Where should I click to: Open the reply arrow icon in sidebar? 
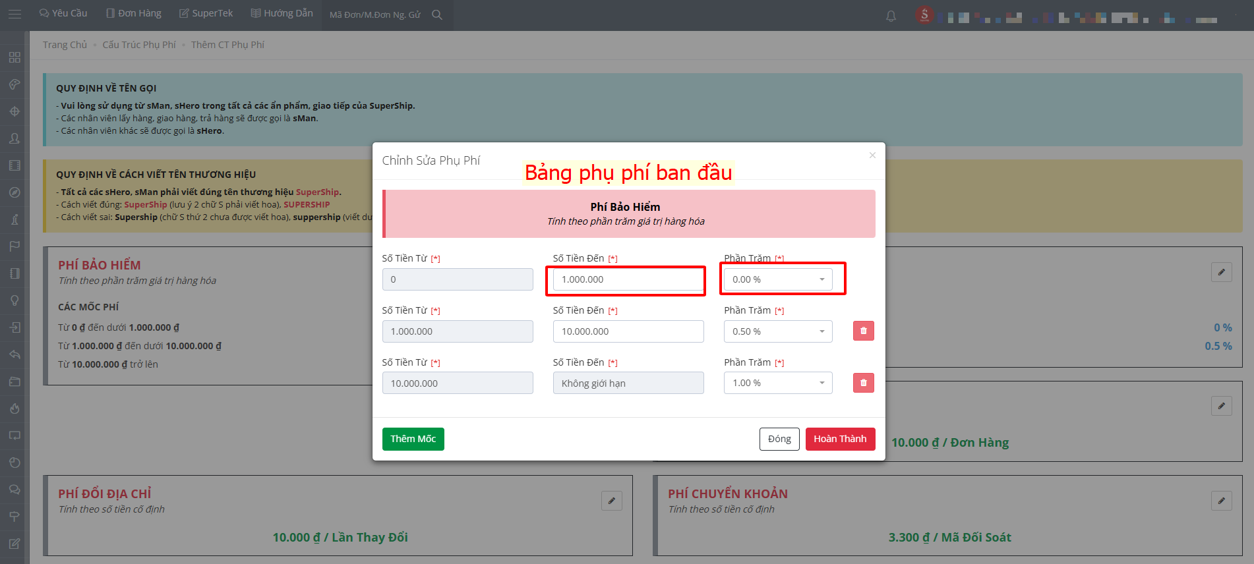15,354
